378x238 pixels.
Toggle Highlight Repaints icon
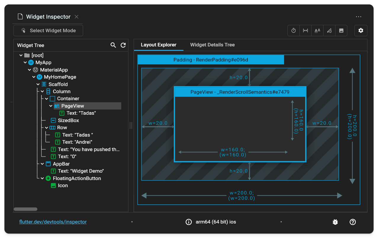[329, 30]
